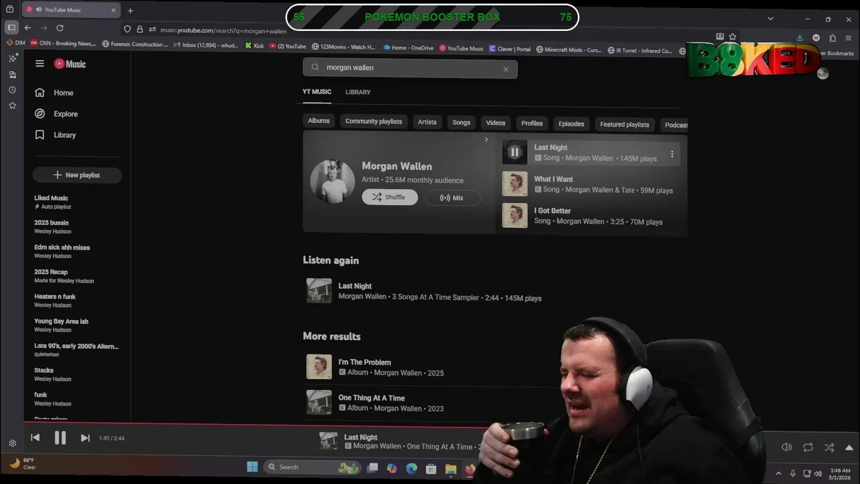Filter results by Episodes
This screenshot has width=860, height=484.
click(x=571, y=124)
